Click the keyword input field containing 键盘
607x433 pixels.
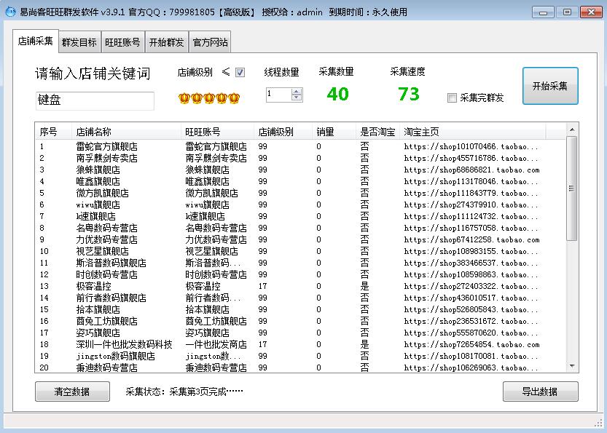(94, 101)
